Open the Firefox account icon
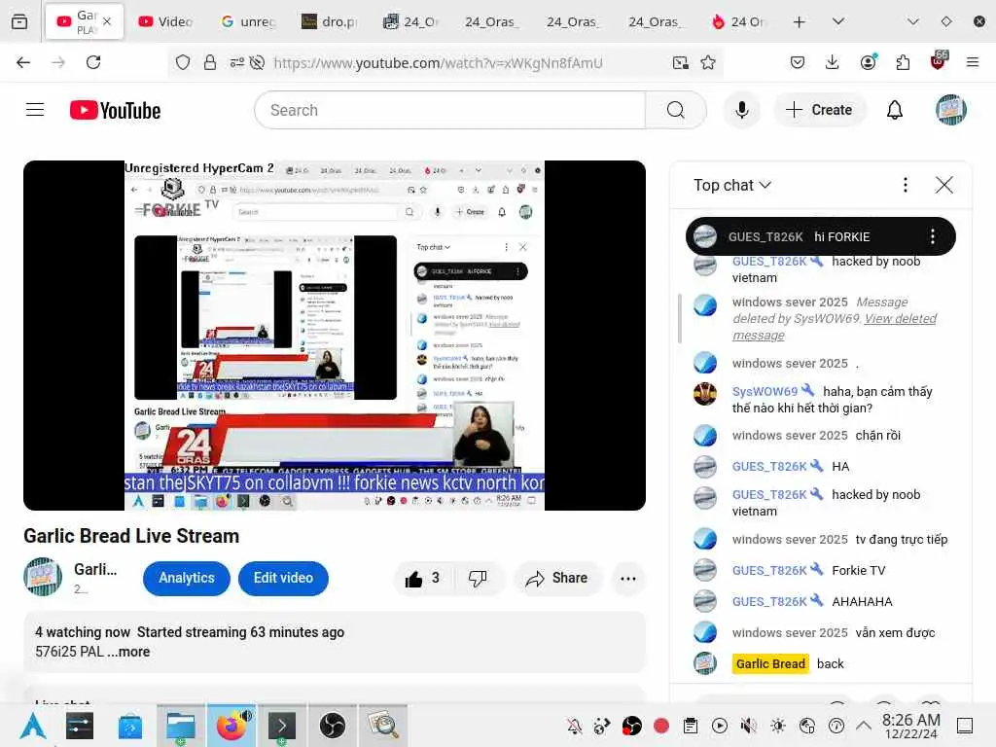The image size is (996, 747). 869,62
